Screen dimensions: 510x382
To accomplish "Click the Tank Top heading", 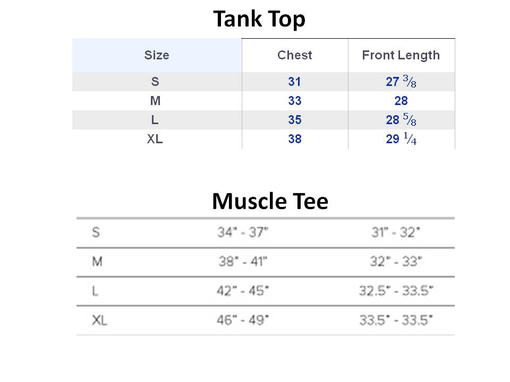I will (259, 19).
